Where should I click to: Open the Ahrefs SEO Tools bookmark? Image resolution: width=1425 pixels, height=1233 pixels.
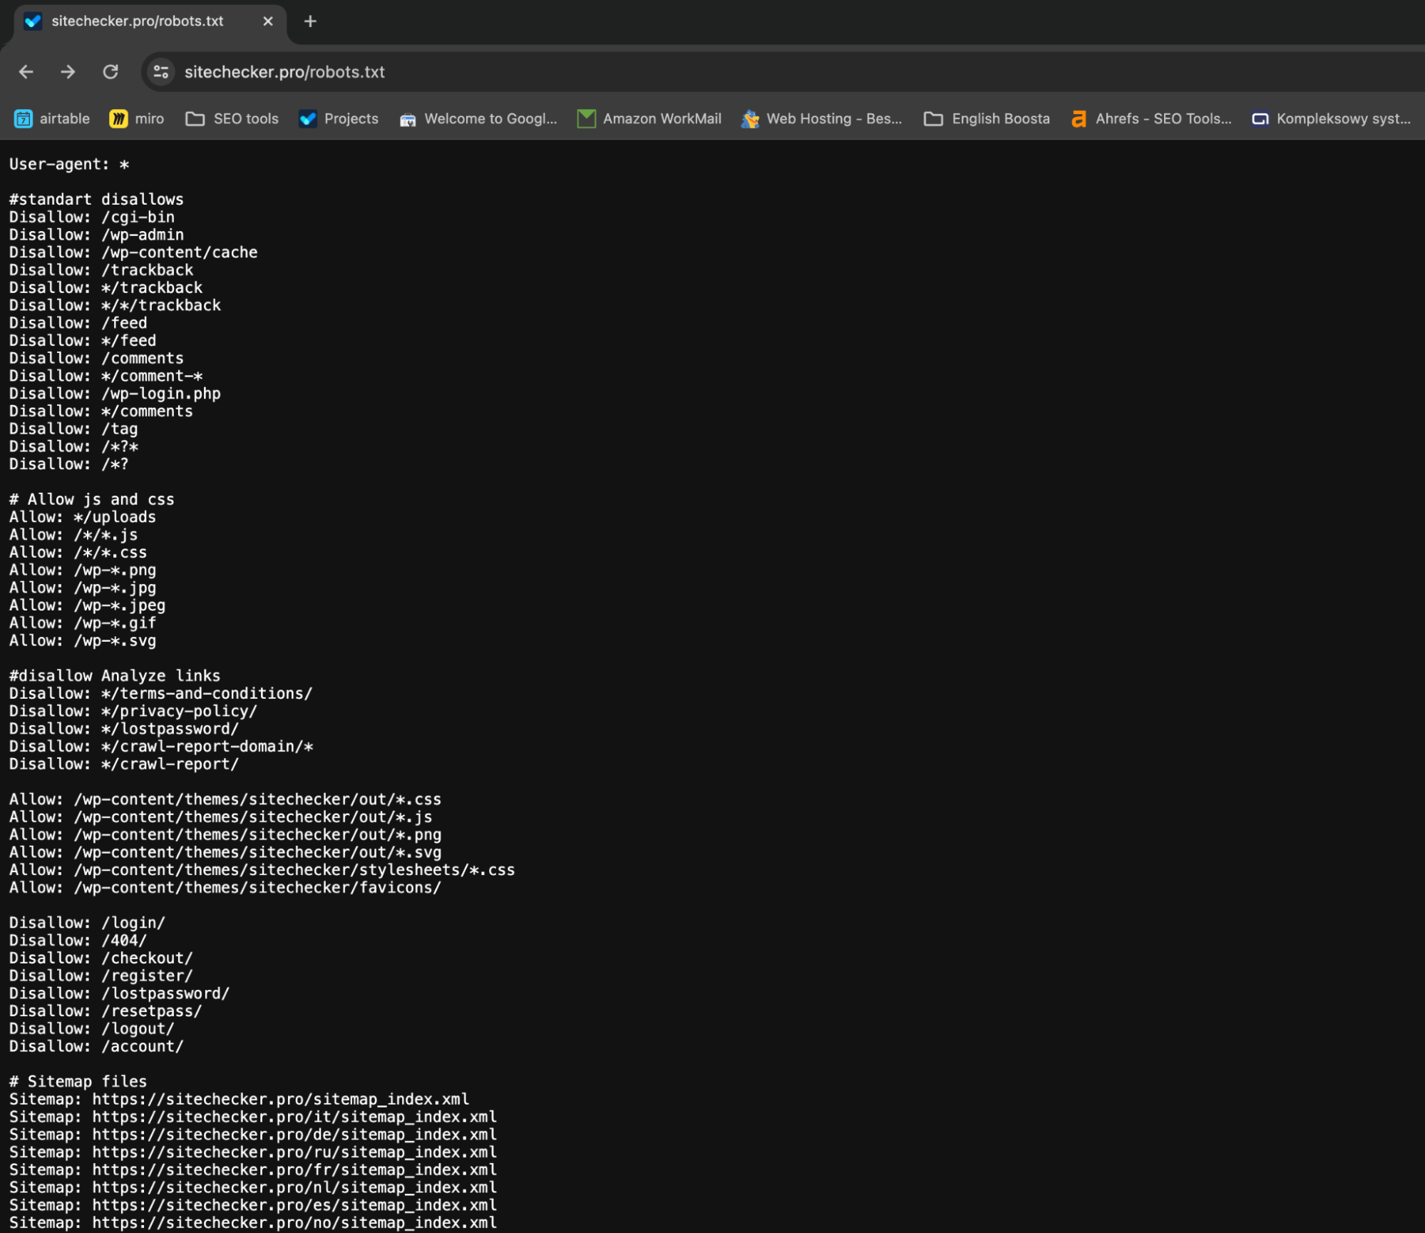coord(1151,119)
